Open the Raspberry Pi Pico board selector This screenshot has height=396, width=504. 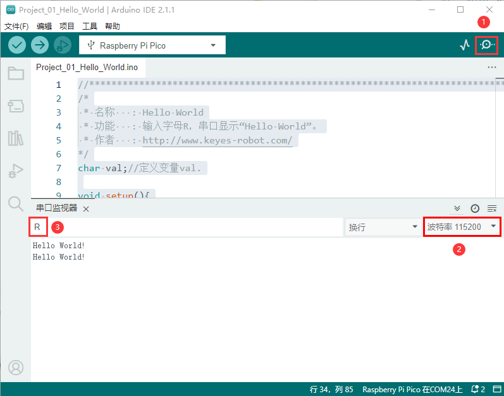(152, 45)
